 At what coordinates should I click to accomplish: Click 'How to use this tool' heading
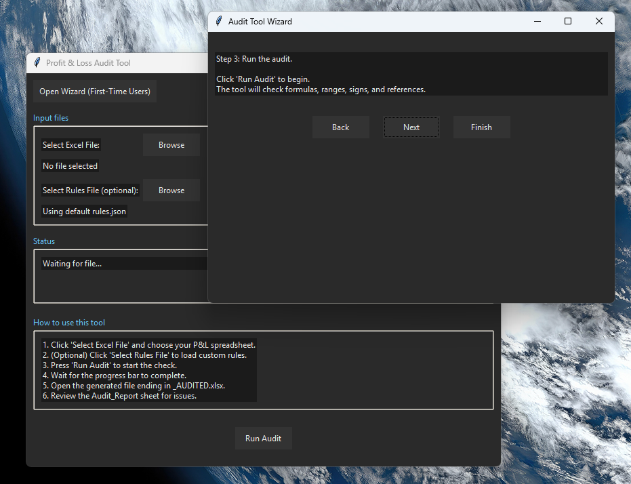point(69,322)
